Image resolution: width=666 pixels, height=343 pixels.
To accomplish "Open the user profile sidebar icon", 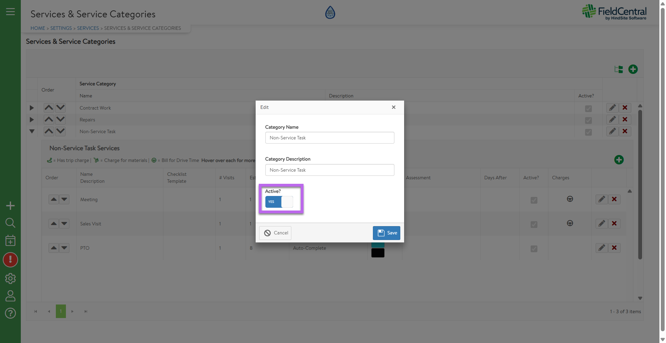I will [x=10, y=296].
